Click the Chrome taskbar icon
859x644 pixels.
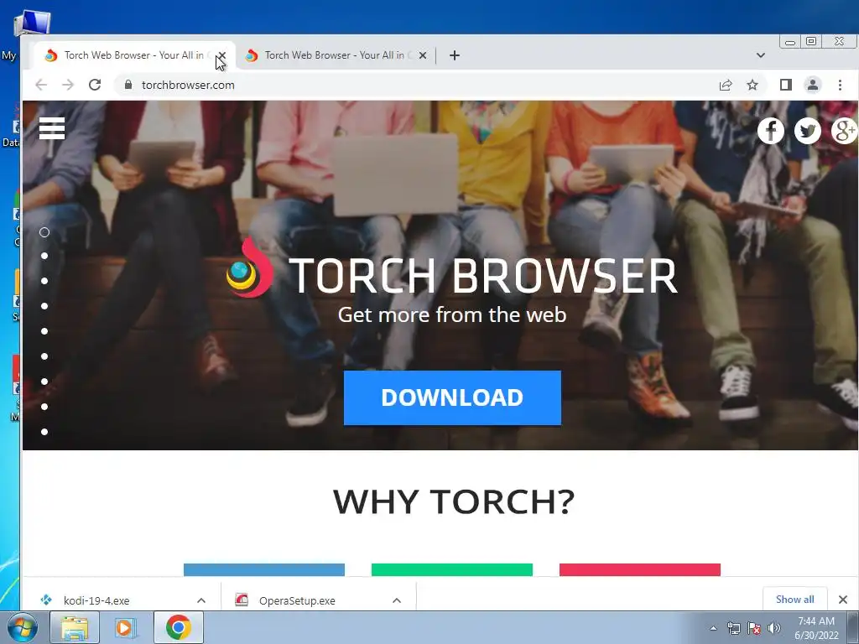click(x=179, y=627)
